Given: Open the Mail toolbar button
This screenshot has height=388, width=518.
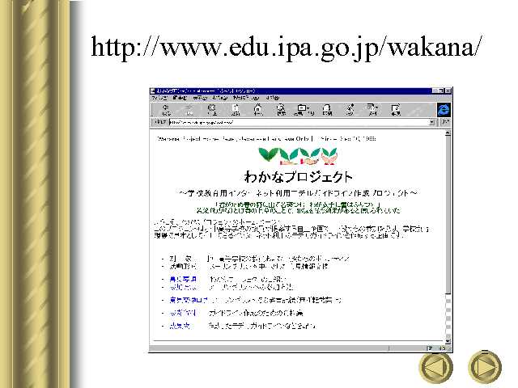Looking at the screenshot, I should coord(372,110).
